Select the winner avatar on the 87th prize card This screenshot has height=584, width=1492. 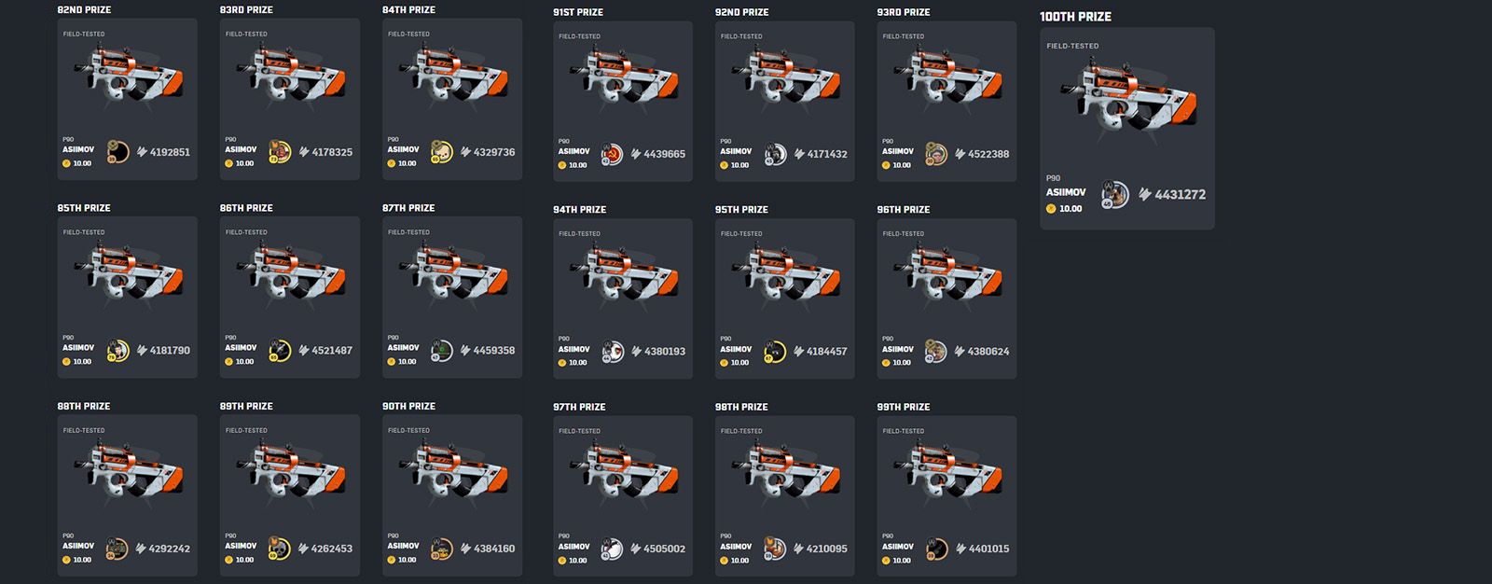441,351
